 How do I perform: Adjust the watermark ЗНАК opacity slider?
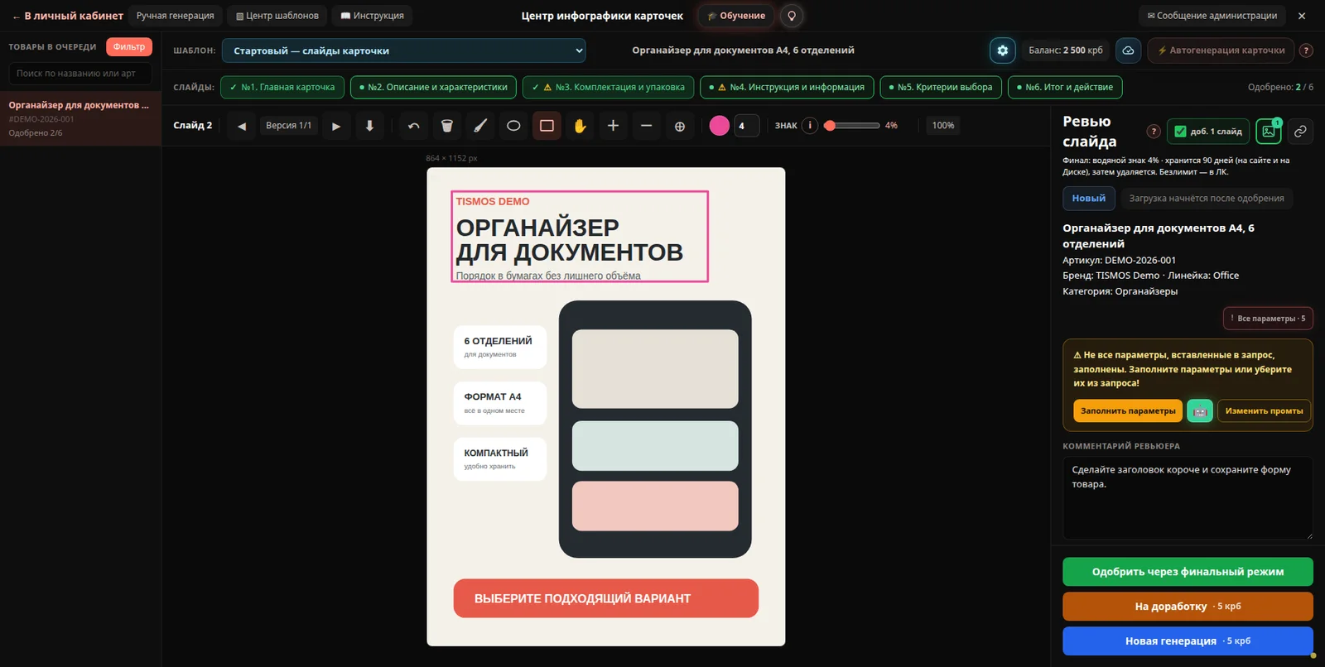tap(852, 126)
